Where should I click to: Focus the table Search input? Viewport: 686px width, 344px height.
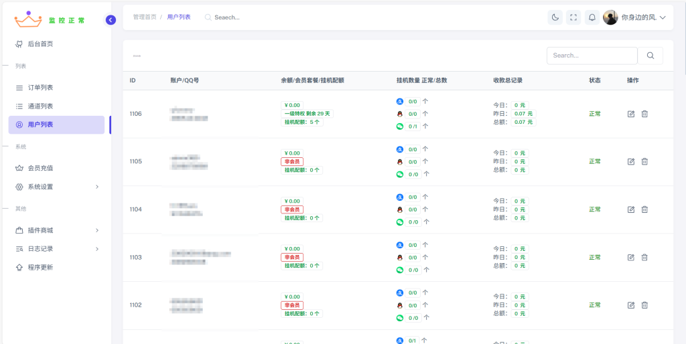point(592,56)
